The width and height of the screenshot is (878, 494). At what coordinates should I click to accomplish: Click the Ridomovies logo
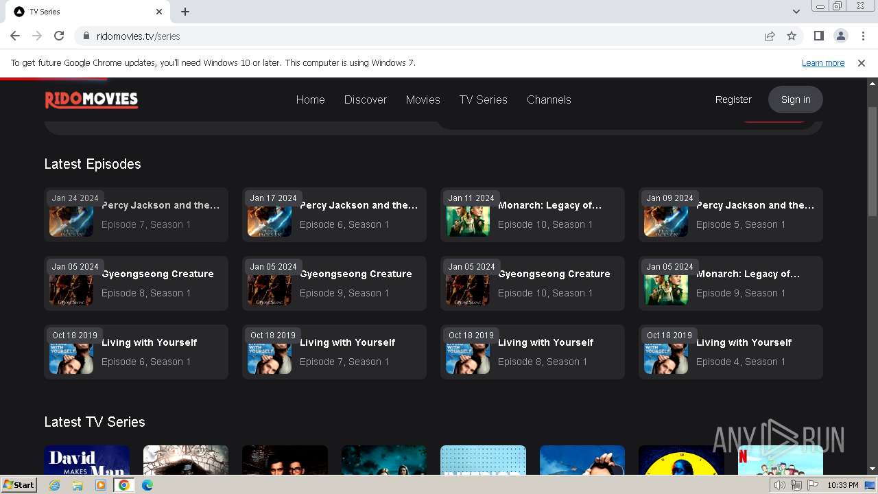tap(91, 99)
